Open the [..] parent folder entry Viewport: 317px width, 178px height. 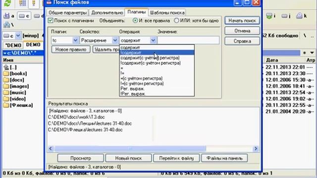(x=10, y=67)
